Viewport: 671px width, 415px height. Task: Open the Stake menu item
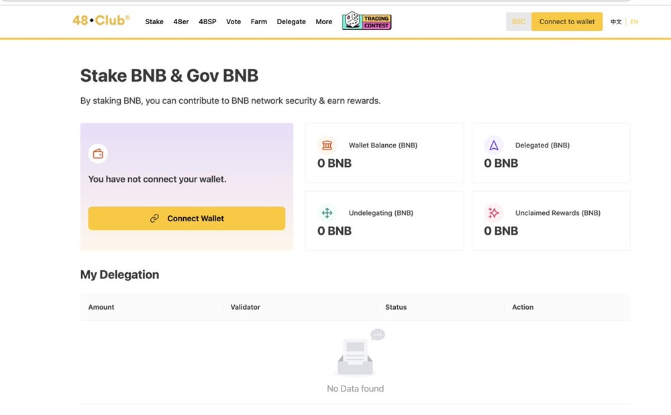pyautogui.click(x=154, y=21)
